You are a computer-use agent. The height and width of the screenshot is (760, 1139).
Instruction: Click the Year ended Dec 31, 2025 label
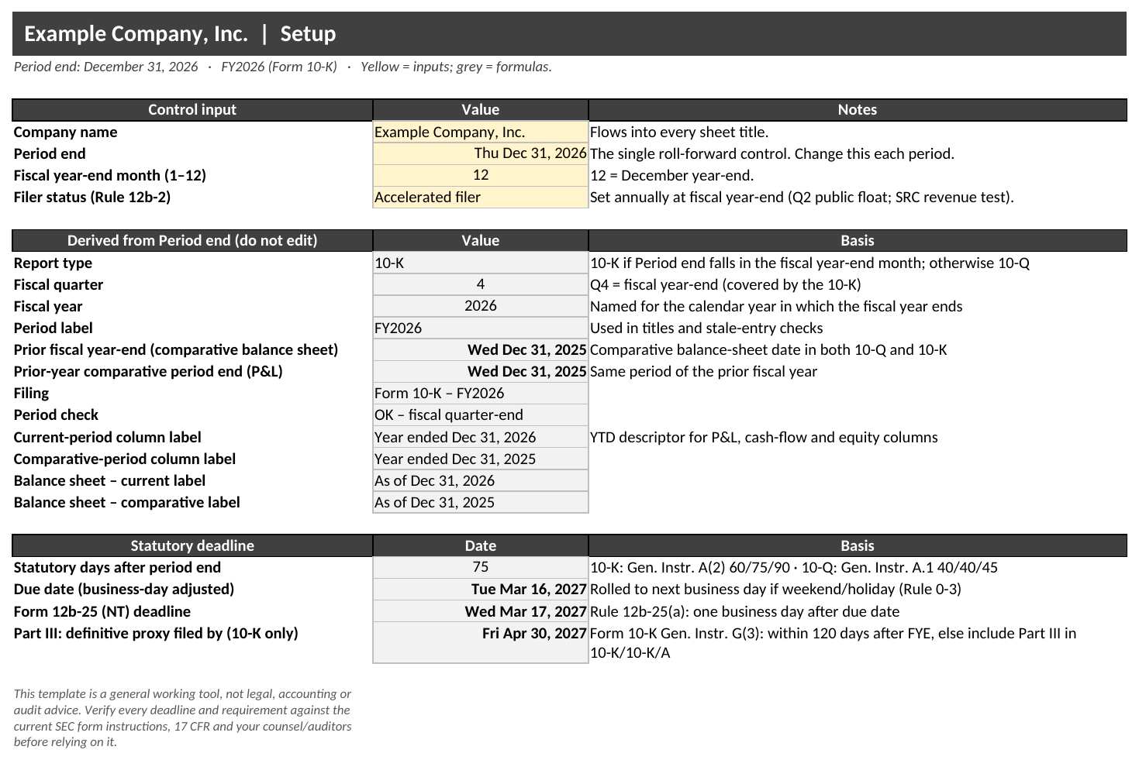[480, 459]
